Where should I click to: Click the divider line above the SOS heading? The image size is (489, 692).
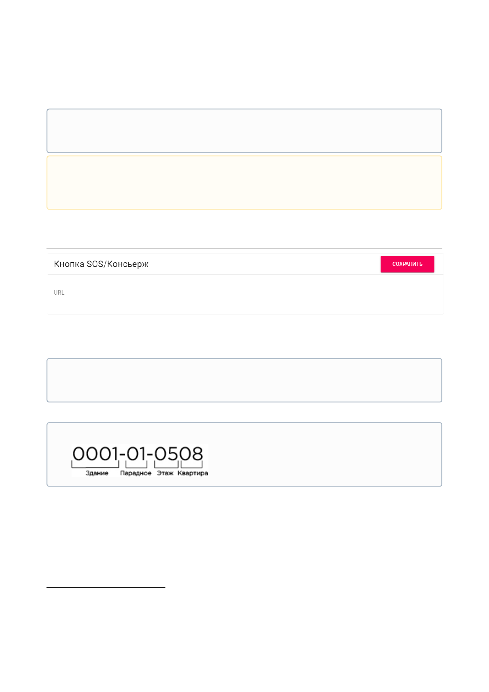(244, 249)
